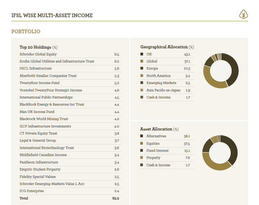Click the 10.3 value for Europe
The width and height of the screenshot is (259, 205).
[187, 68]
